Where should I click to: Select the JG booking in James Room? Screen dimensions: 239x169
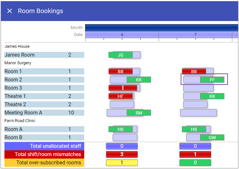click(120, 55)
